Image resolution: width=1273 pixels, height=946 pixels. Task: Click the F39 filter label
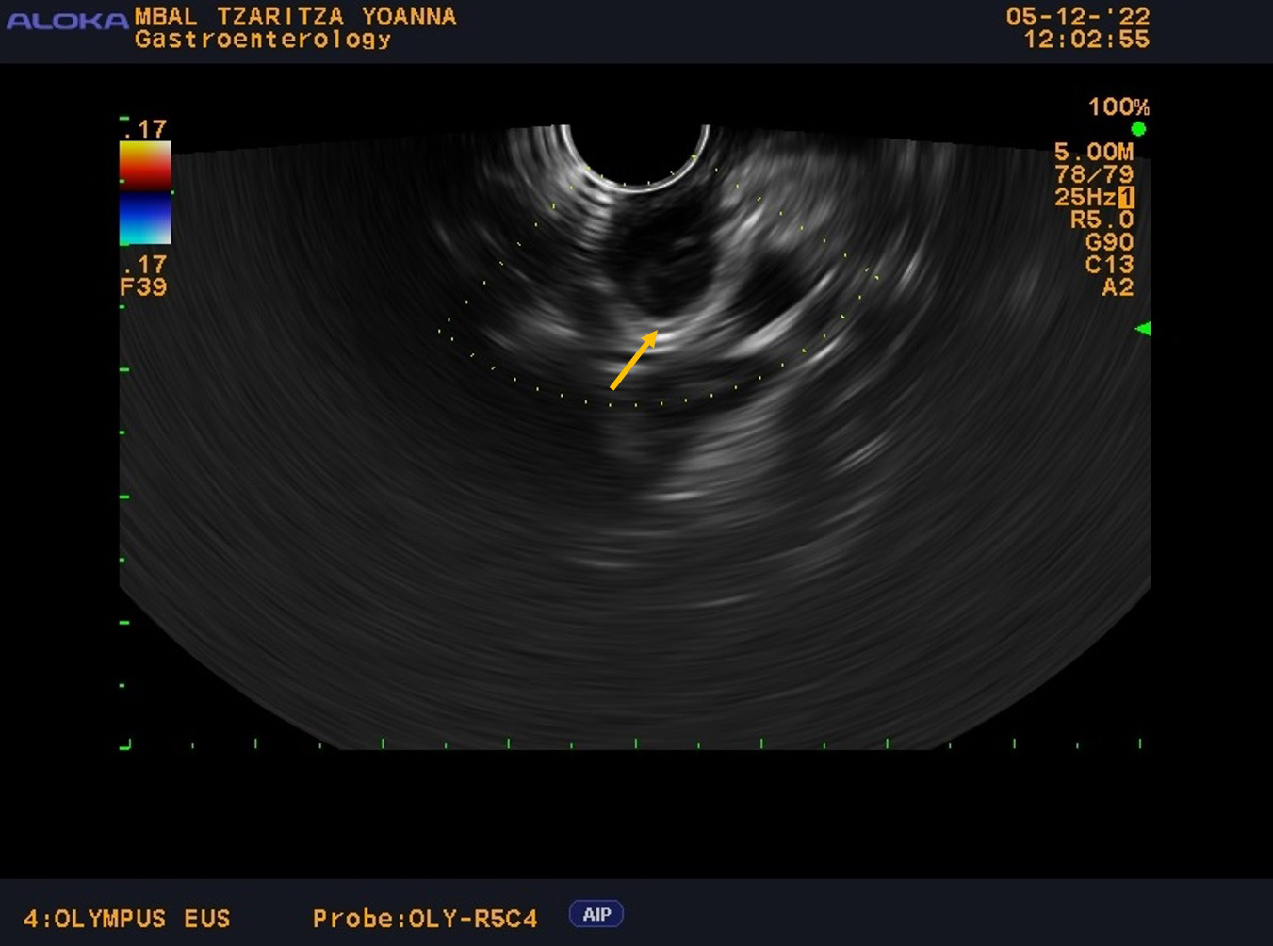click(x=143, y=286)
